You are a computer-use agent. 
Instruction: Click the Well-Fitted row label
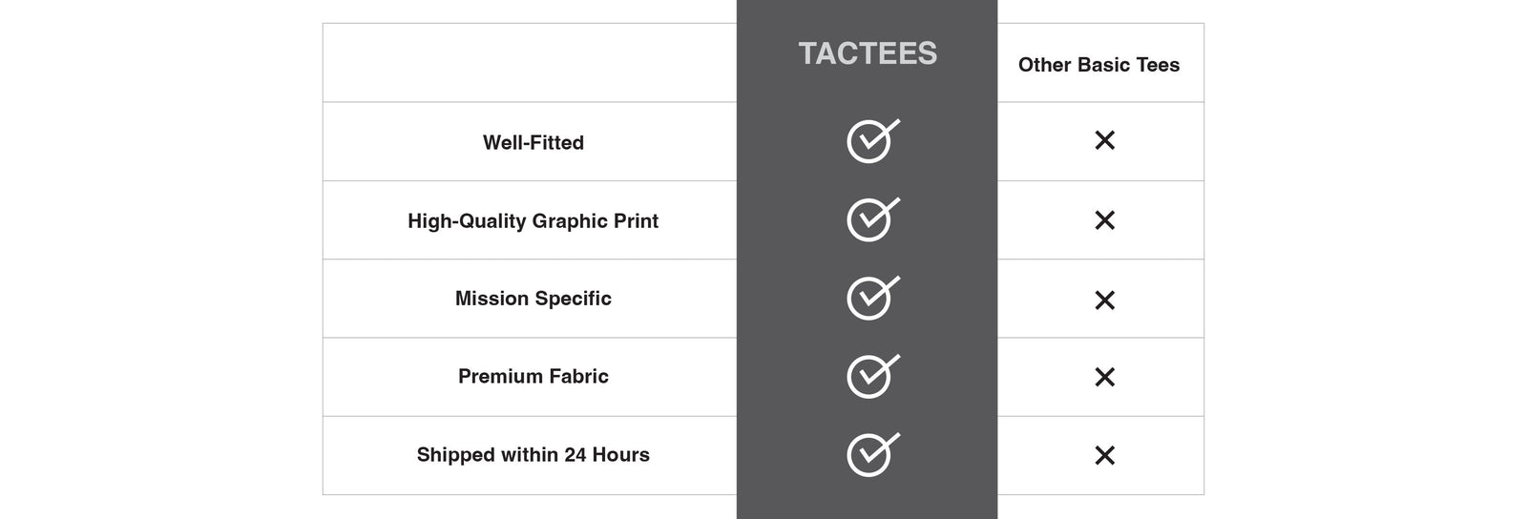tap(533, 143)
